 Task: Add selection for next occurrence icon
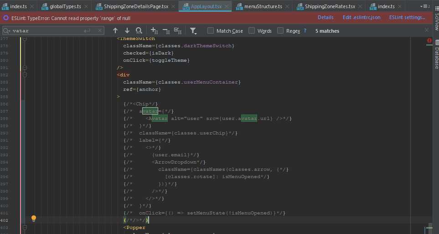point(154,31)
